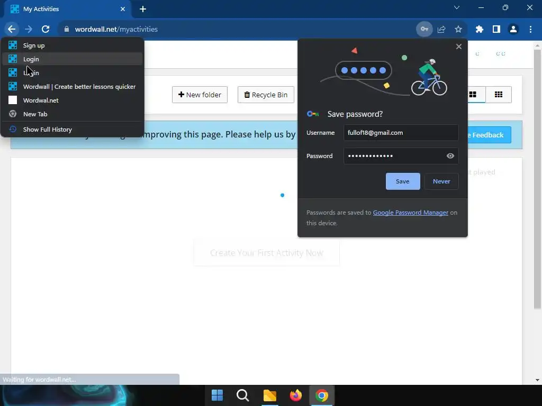Image resolution: width=542 pixels, height=406 pixels.
Task: Click the browser forward arrow button
Action: pyautogui.click(x=29, y=30)
